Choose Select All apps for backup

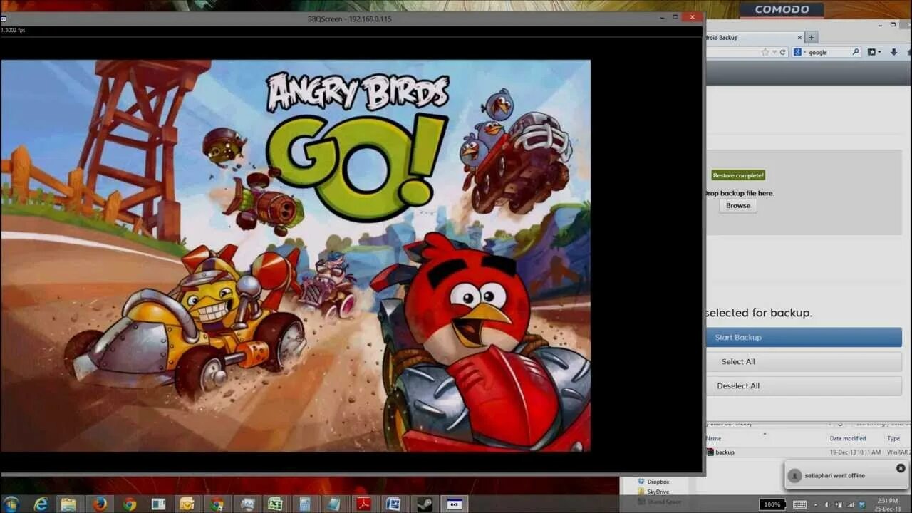click(804, 361)
